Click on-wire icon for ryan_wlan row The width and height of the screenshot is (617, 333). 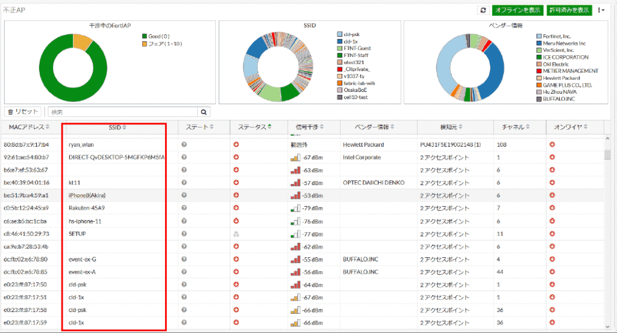552,144
